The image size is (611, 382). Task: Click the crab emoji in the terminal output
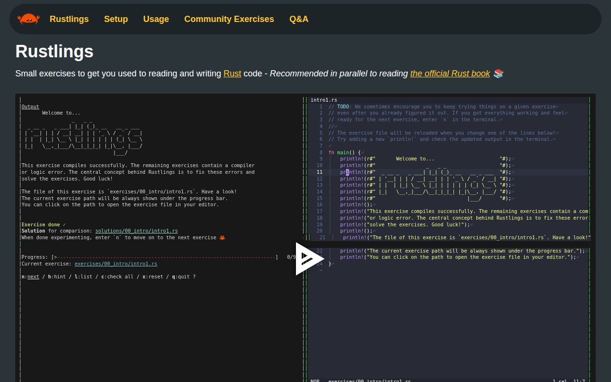[222, 237]
